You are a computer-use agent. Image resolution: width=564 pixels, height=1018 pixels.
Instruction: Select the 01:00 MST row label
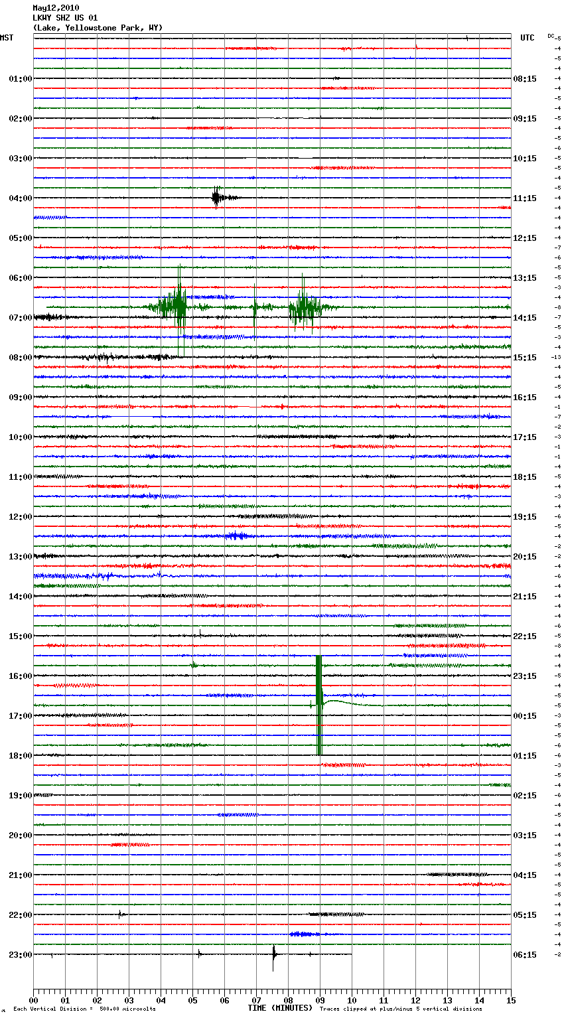coord(21,79)
